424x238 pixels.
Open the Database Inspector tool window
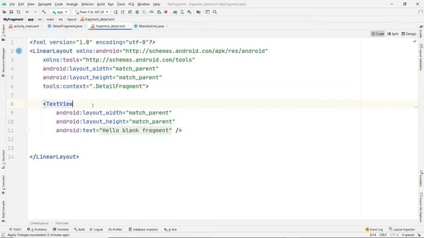point(143,229)
